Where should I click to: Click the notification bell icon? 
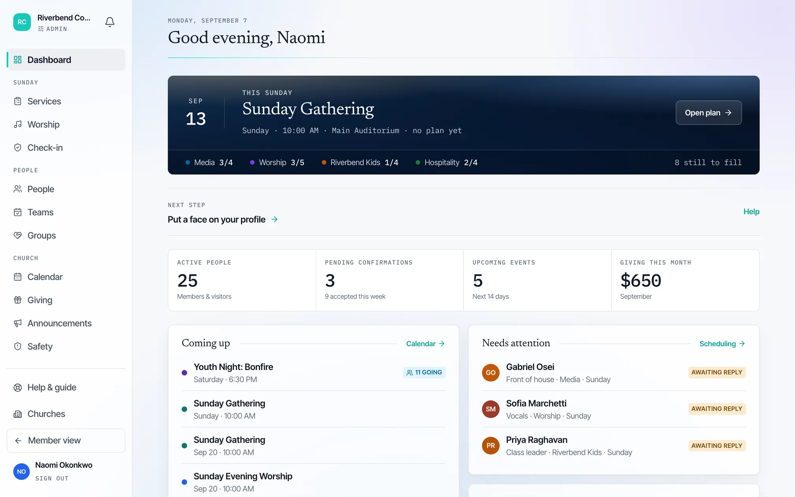pyautogui.click(x=110, y=22)
